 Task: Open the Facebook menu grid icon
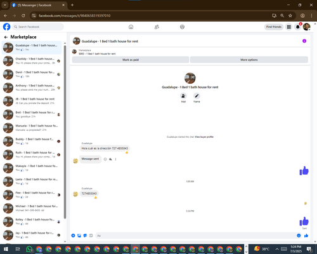point(288,27)
